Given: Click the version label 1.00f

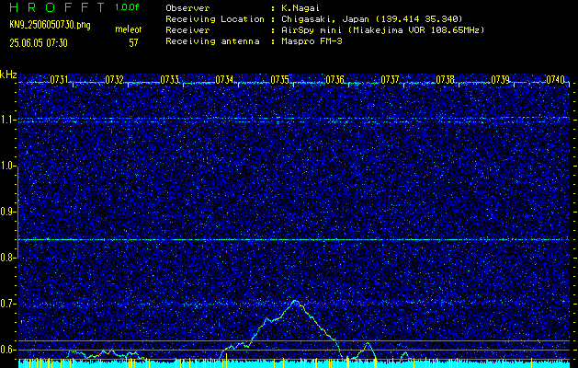Looking at the screenshot, I should click(127, 7).
